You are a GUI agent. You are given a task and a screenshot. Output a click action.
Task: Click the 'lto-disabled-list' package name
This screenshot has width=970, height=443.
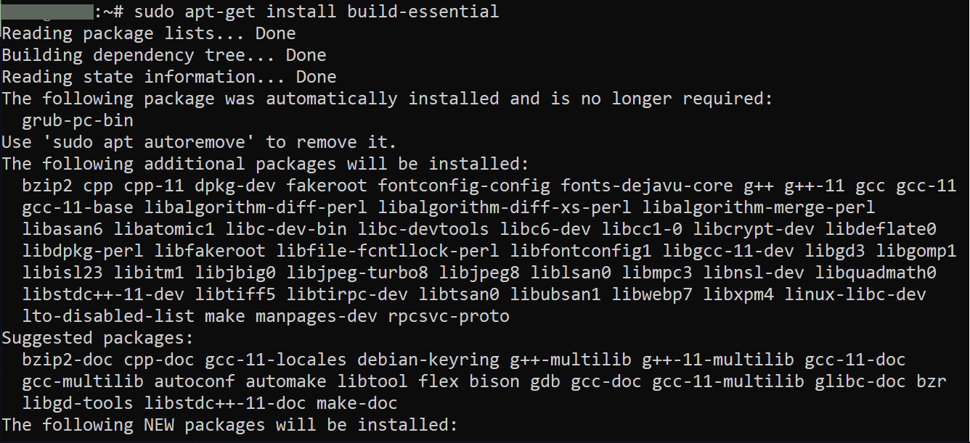tap(108, 316)
